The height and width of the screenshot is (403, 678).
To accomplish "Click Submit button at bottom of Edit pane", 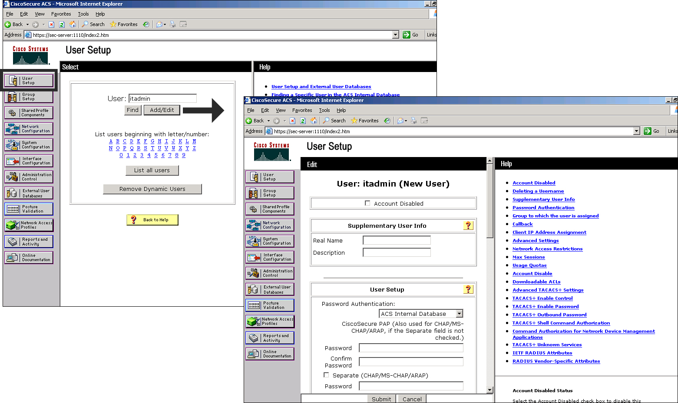I will (x=381, y=399).
